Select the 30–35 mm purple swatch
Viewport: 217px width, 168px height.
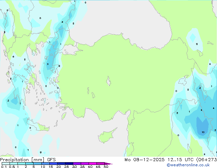pyautogui.click(x=77, y=164)
